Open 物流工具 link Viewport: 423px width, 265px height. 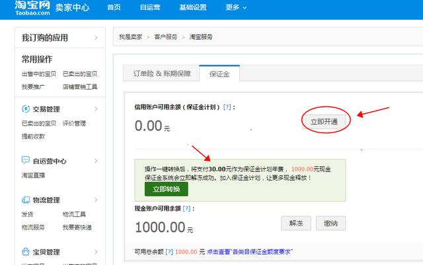click(x=74, y=214)
